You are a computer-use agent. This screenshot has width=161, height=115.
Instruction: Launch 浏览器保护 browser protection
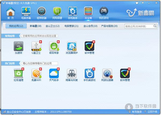(72, 48)
